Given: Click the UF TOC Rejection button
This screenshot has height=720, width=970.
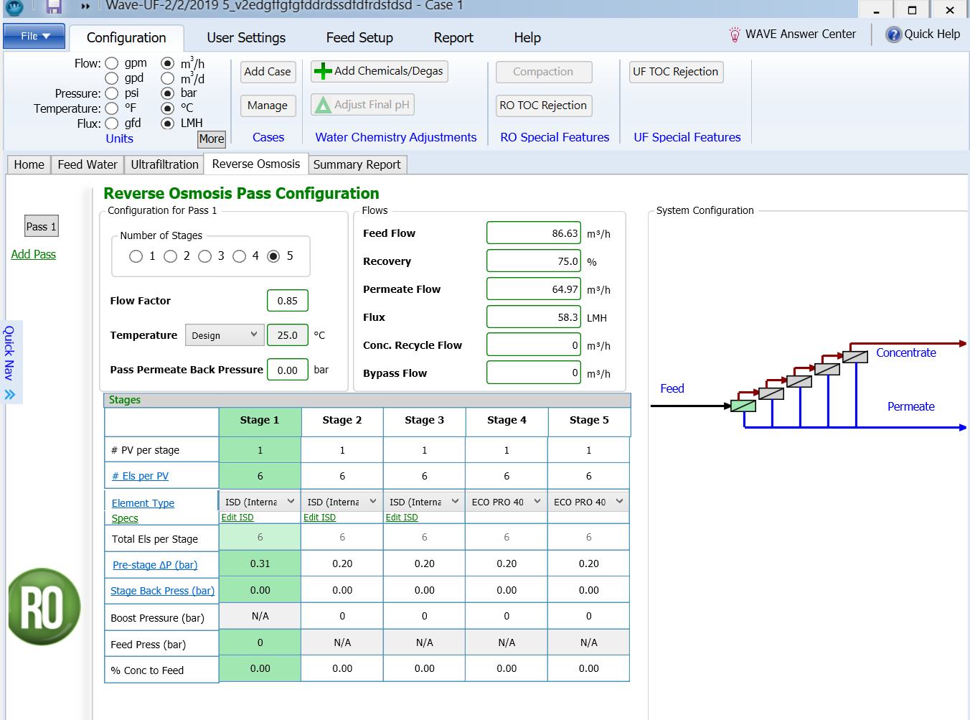Looking at the screenshot, I should tap(675, 72).
